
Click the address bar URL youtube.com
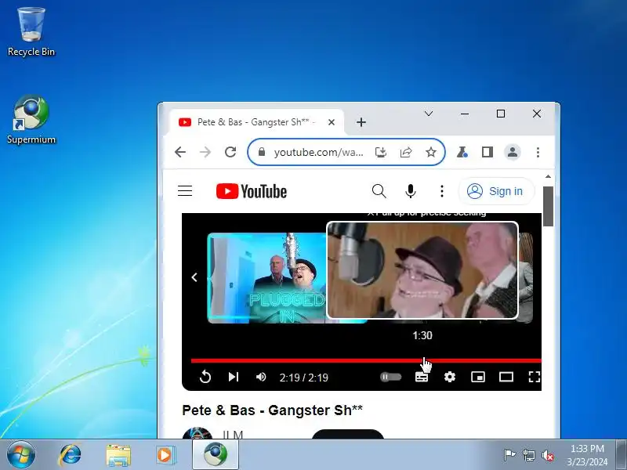[319, 152]
